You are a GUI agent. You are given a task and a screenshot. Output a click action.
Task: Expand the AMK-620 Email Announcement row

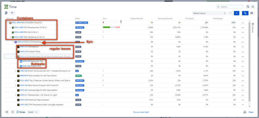coord(16,71)
